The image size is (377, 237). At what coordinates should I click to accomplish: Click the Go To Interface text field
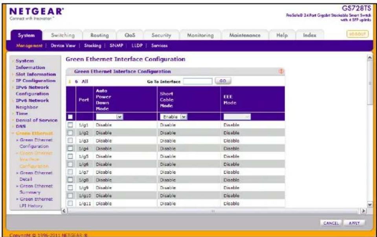[x=198, y=81]
